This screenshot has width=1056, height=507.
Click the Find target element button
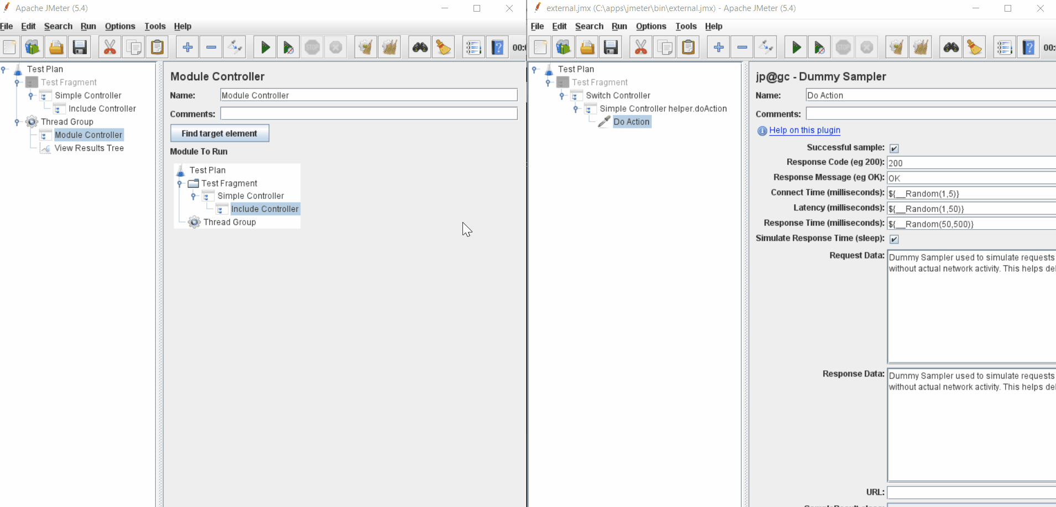[x=220, y=133]
